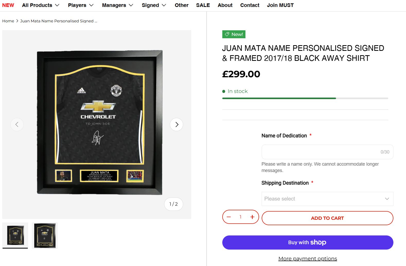Click the ADD TO CART button
406x266 pixels.
tap(327, 218)
